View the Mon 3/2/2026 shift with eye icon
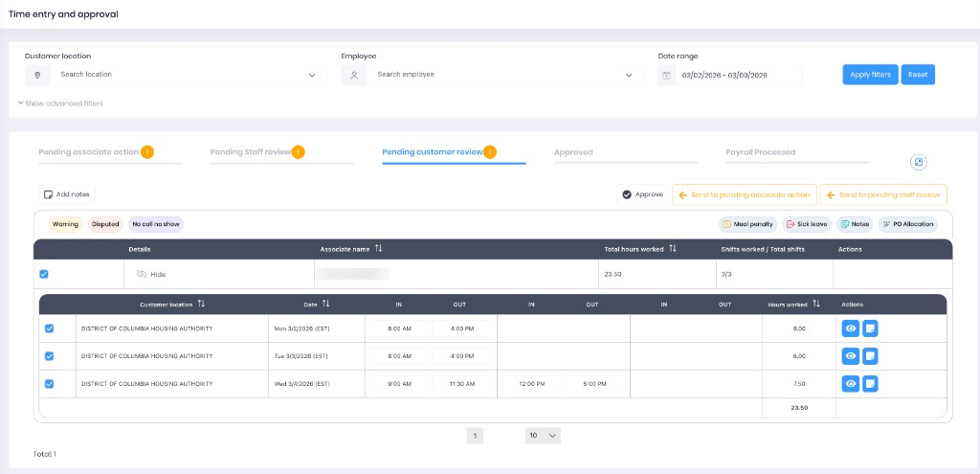 [x=851, y=328]
